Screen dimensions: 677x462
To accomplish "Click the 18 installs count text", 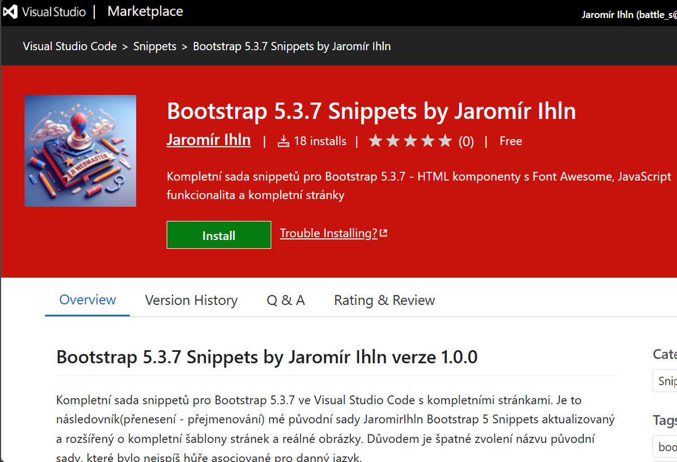I will coord(320,141).
